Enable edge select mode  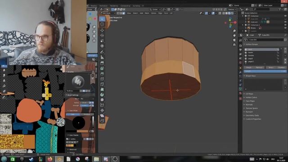pyautogui.click(x=121, y=13)
